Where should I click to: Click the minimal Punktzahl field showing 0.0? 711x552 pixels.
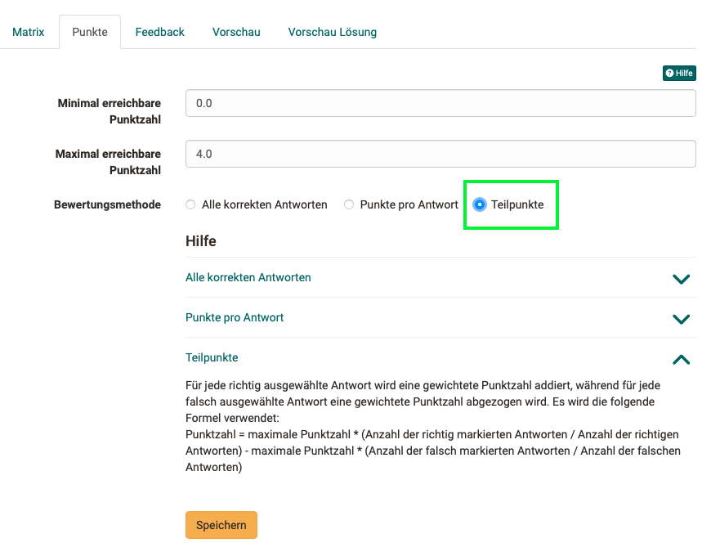click(x=440, y=103)
